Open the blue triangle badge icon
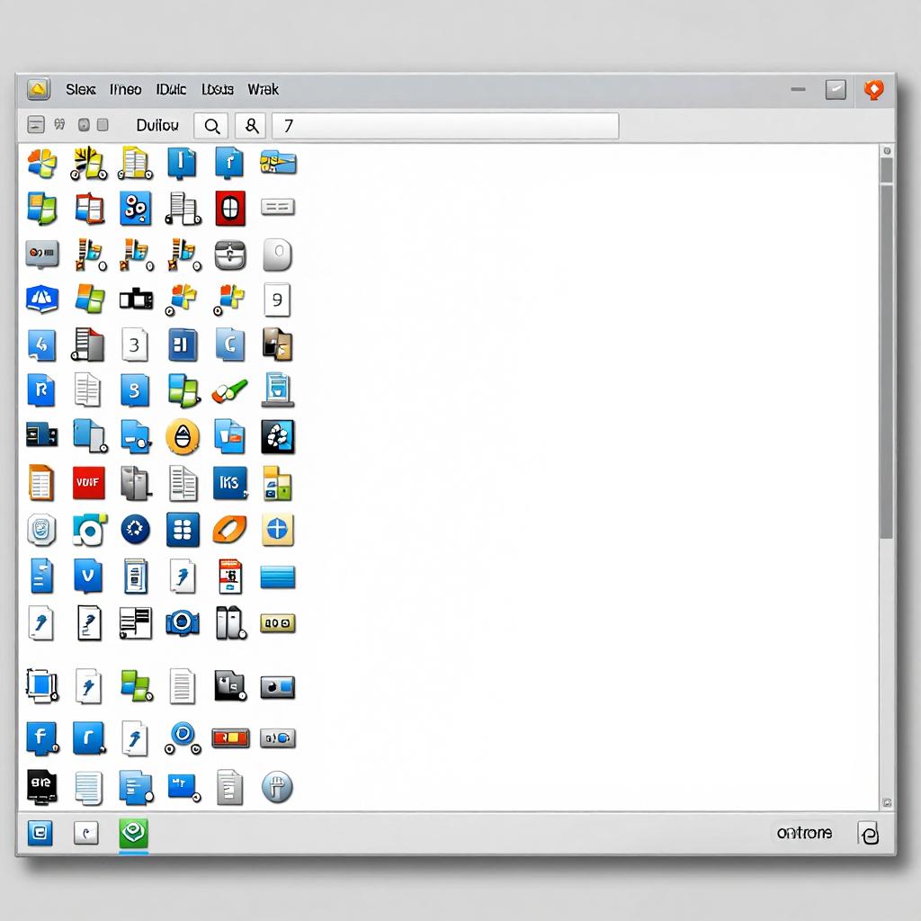 tap(42, 300)
